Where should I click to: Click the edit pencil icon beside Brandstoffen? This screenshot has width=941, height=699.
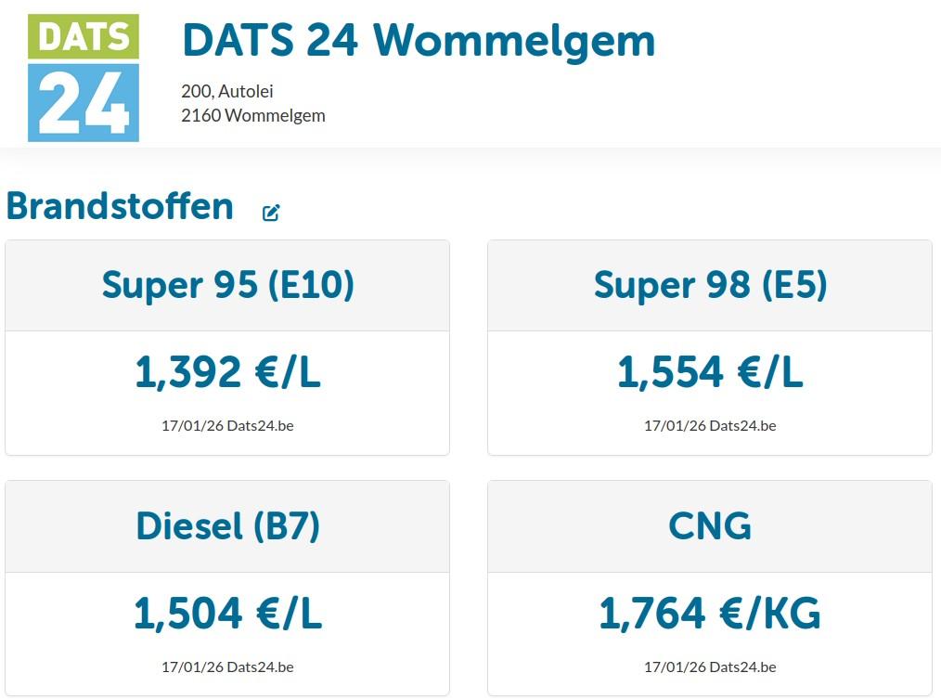pos(271,213)
